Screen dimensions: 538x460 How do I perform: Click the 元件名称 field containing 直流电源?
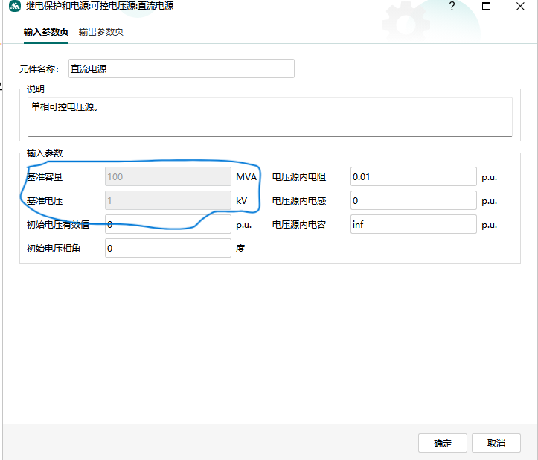[x=181, y=68]
